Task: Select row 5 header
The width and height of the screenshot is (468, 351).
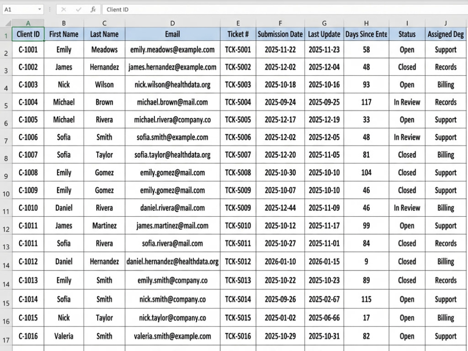Action: click(6, 102)
